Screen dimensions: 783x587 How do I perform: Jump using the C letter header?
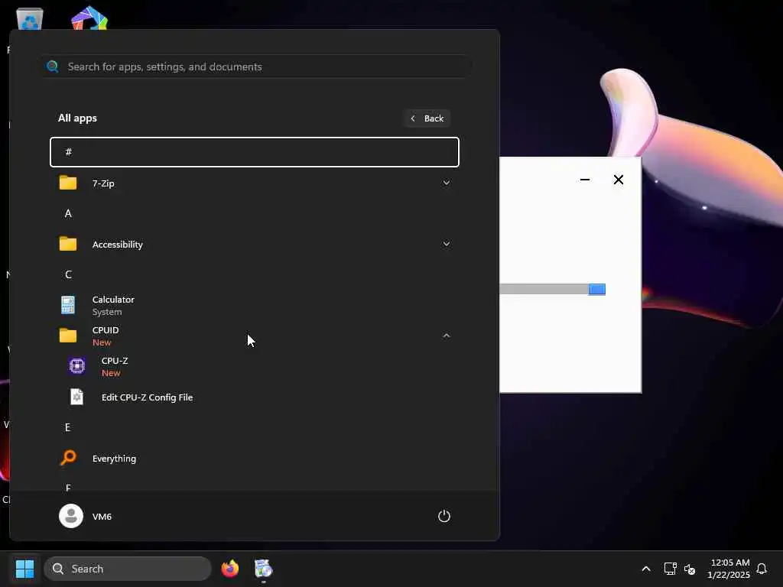tap(68, 274)
